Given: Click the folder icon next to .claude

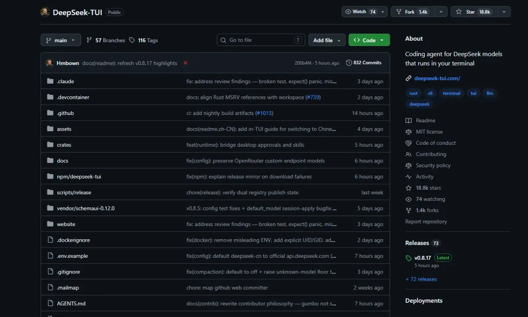Looking at the screenshot, I should pos(50,81).
